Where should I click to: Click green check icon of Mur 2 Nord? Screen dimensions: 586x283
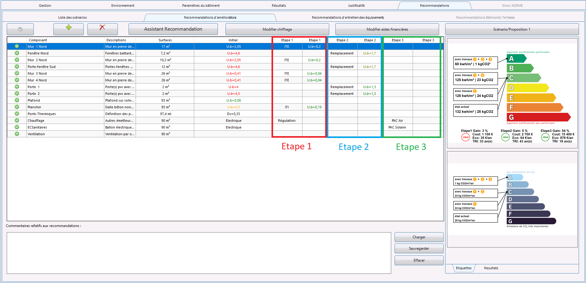[x=17, y=60]
